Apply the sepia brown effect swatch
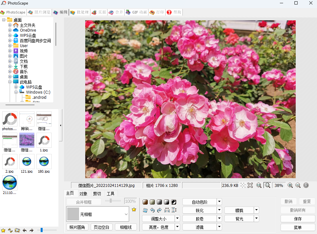Screen dimensions: 317x234 point(145,202)
